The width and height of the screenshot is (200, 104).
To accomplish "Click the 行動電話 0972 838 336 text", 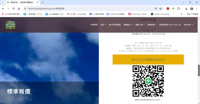I will 148,34.
